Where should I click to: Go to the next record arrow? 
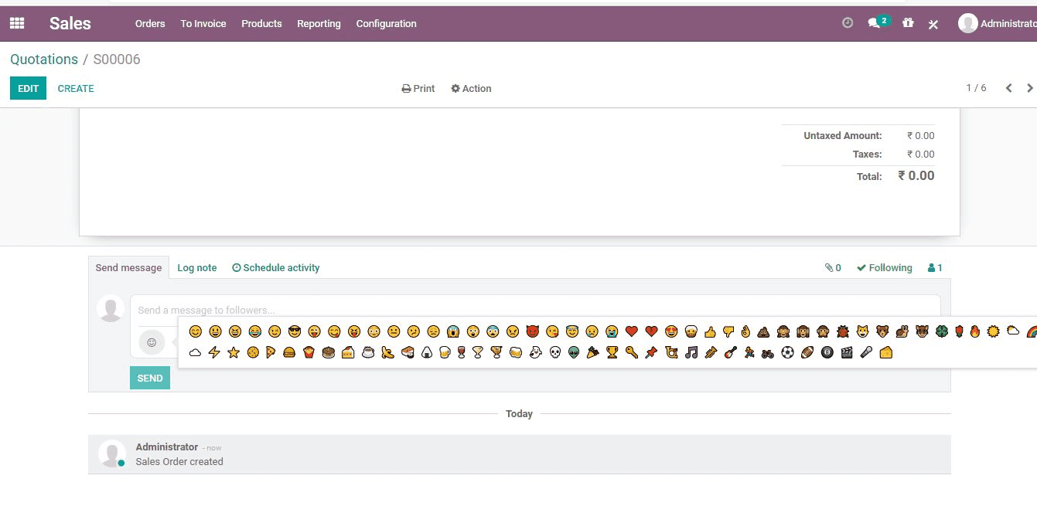pos(1029,88)
